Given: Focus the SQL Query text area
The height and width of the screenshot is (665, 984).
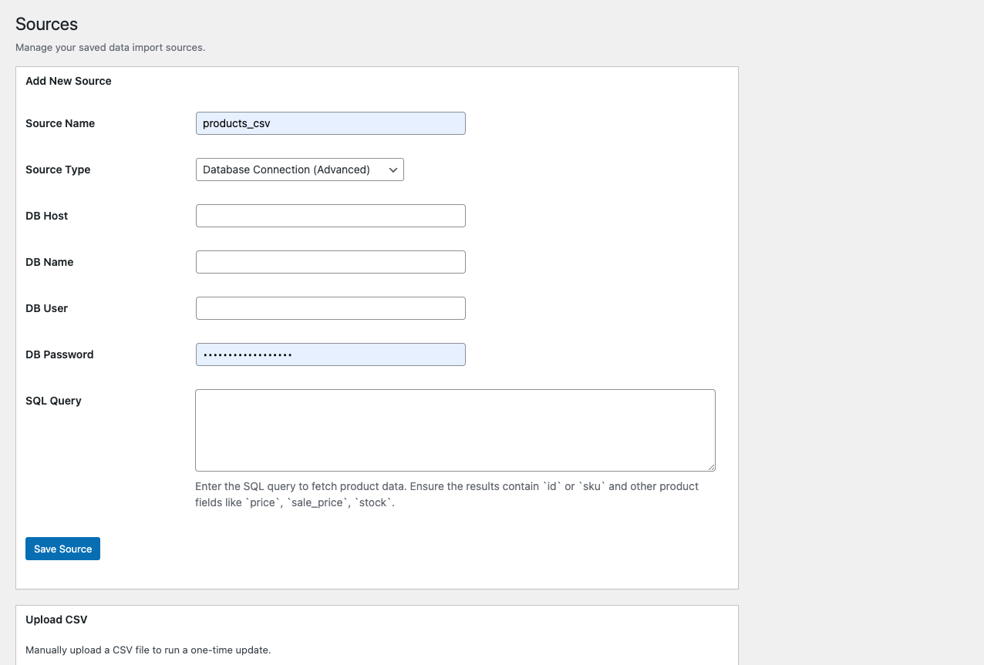Looking at the screenshot, I should 455,430.
